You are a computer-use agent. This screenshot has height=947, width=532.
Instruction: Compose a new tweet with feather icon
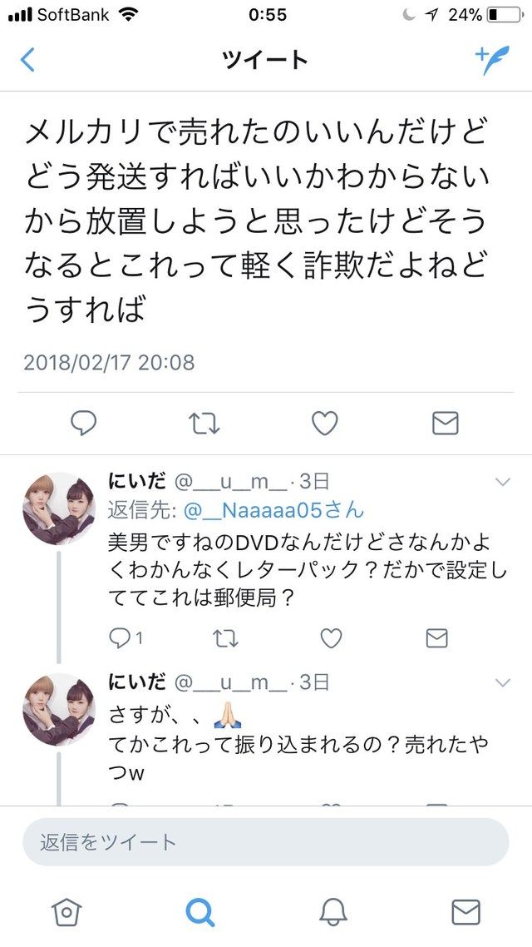point(491,60)
